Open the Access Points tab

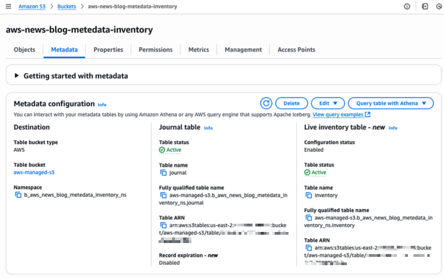click(x=296, y=50)
